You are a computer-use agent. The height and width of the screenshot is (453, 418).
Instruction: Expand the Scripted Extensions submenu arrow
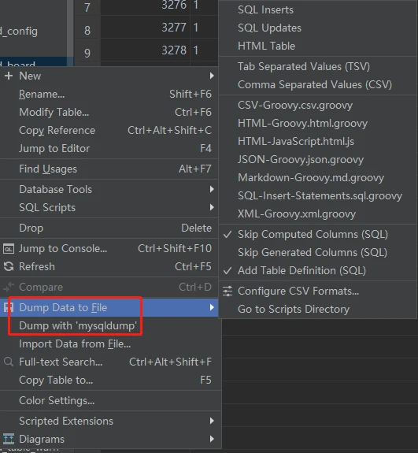(213, 421)
